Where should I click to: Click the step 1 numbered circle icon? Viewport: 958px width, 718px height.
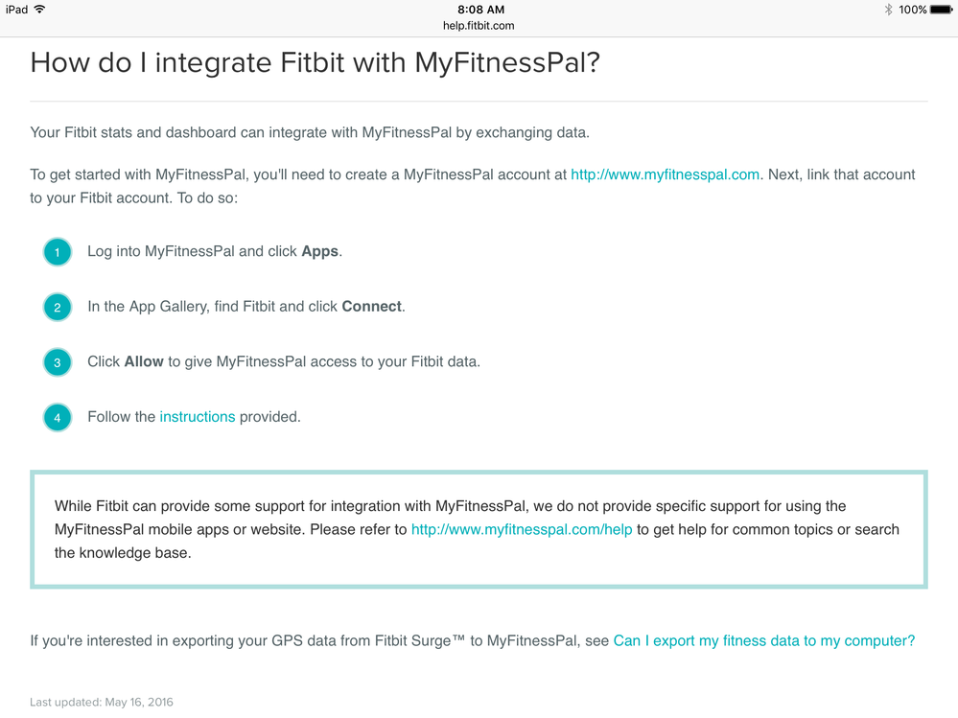pos(58,252)
